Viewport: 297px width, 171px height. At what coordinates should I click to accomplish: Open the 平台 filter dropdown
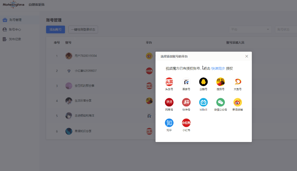tap(250, 30)
